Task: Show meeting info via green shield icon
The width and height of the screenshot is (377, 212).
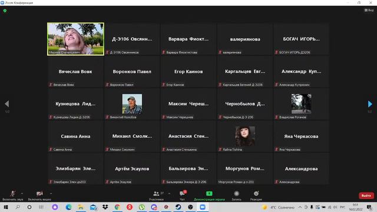Action: click(x=5, y=11)
